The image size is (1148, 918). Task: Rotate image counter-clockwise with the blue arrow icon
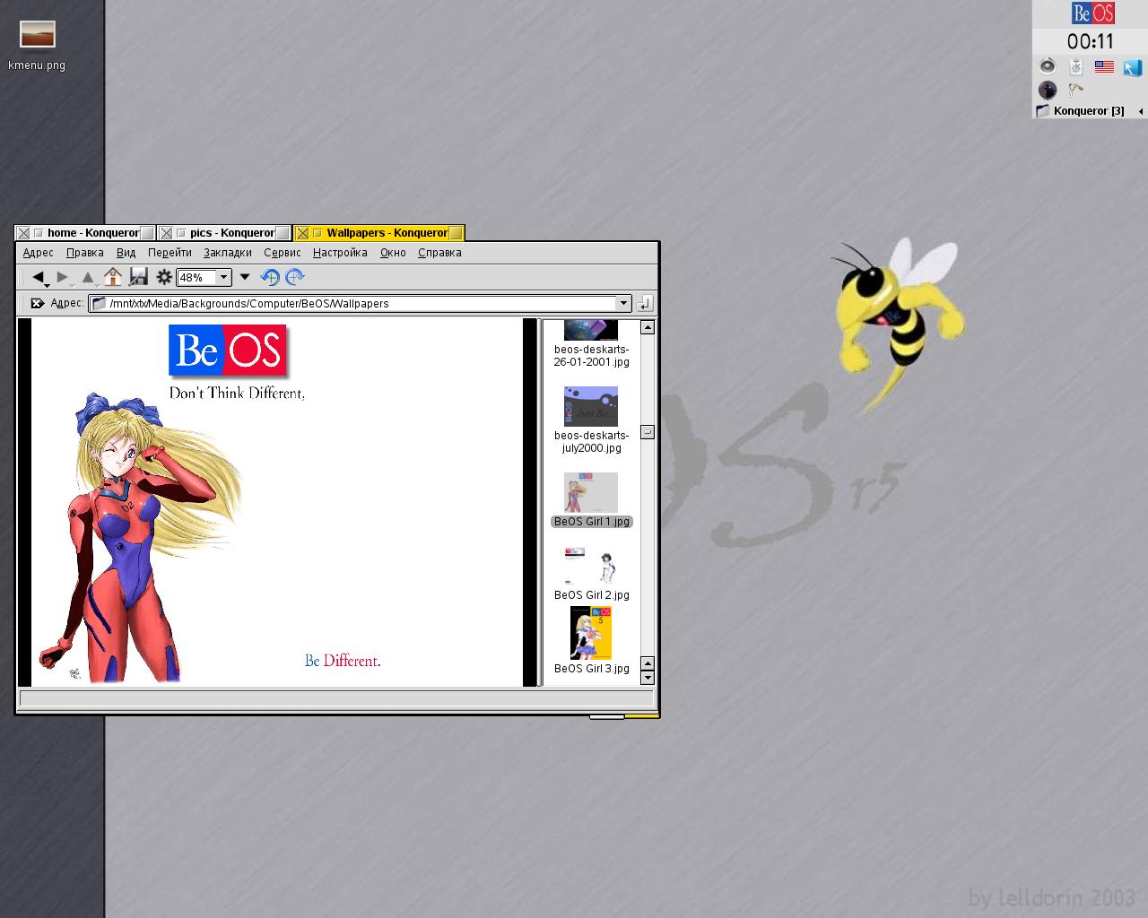[270, 277]
